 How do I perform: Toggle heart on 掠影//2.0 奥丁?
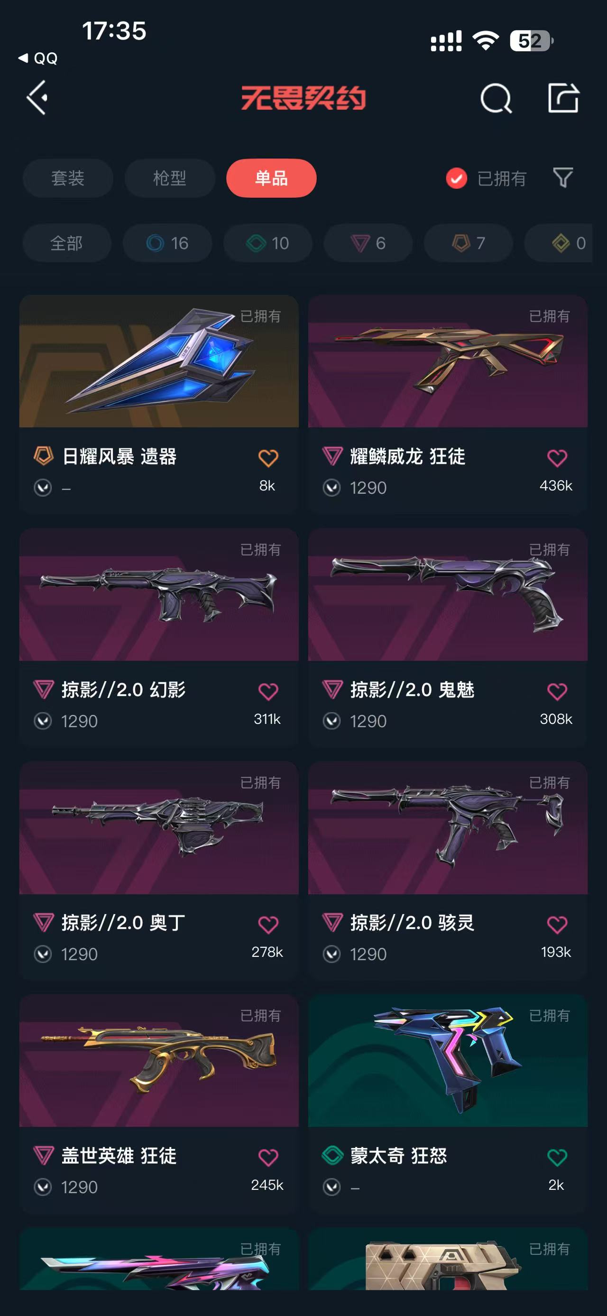pos(268,924)
